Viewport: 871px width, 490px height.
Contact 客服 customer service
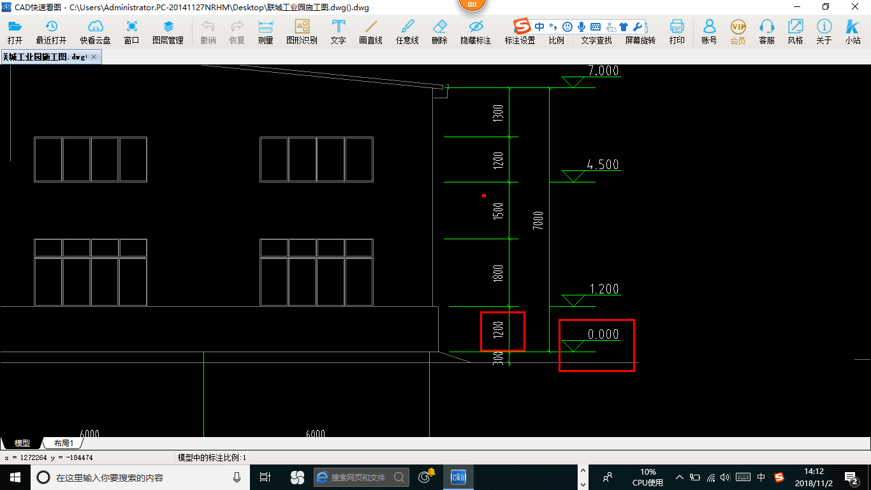(x=766, y=32)
